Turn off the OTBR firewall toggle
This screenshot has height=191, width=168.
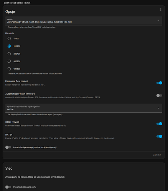click(159, 124)
